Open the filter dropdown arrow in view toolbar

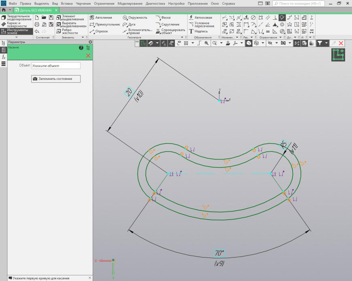(x=326, y=43)
